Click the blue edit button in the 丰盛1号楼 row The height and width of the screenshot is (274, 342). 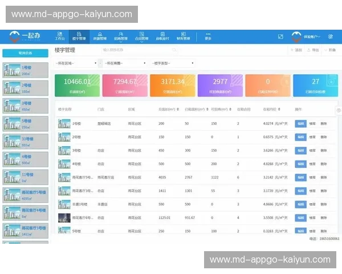pos(301,204)
